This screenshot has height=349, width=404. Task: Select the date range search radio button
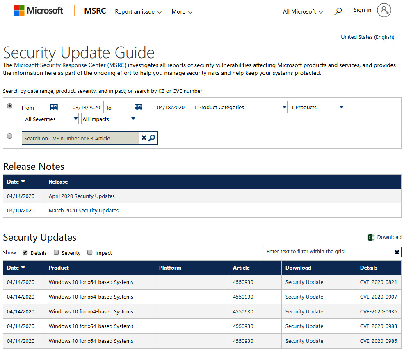coord(10,106)
